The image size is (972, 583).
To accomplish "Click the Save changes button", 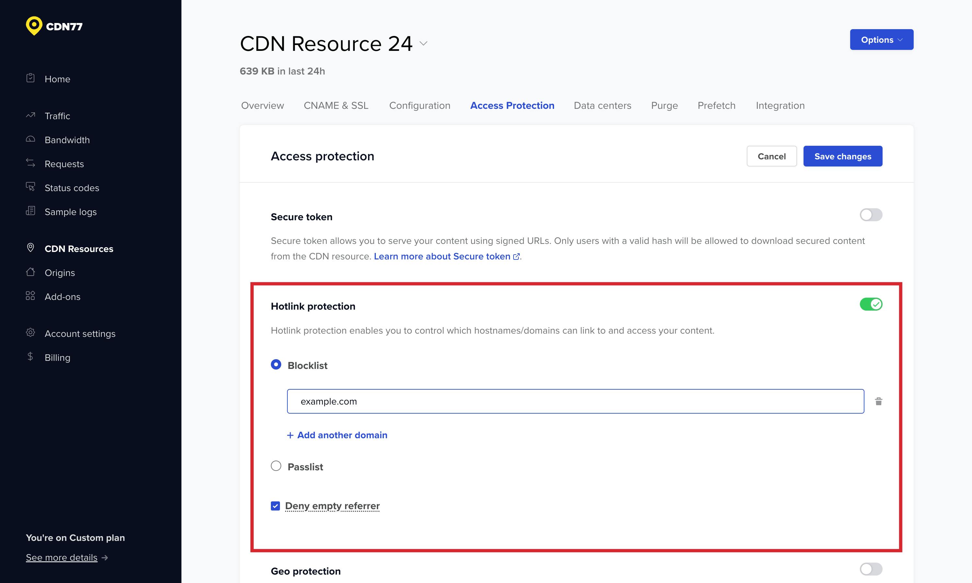I will click(842, 156).
